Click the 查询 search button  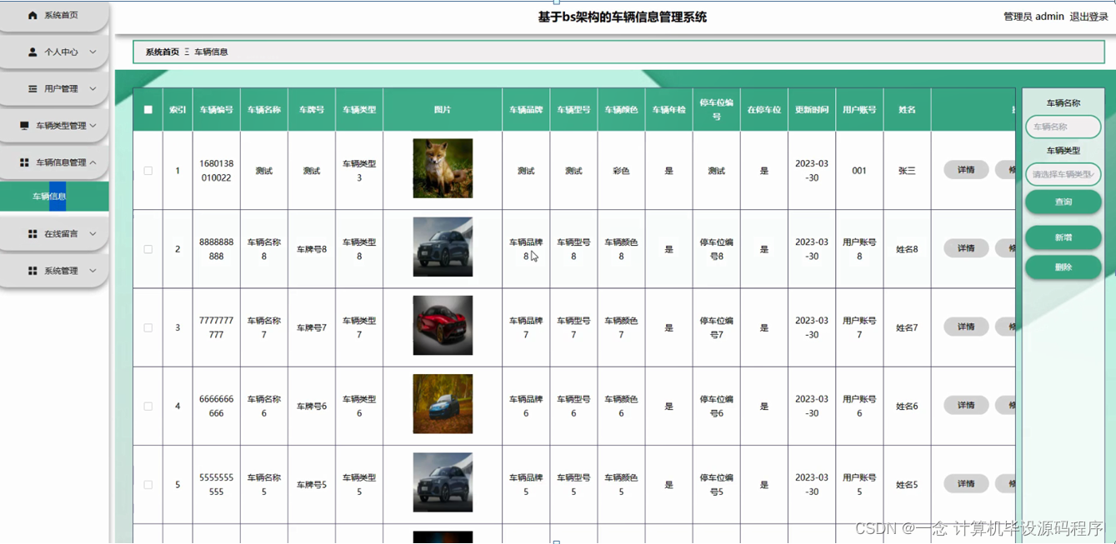pos(1063,202)
